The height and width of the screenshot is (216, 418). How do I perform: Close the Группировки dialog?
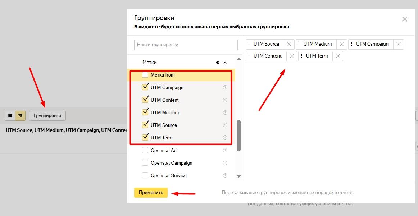[x=405, y=19]
